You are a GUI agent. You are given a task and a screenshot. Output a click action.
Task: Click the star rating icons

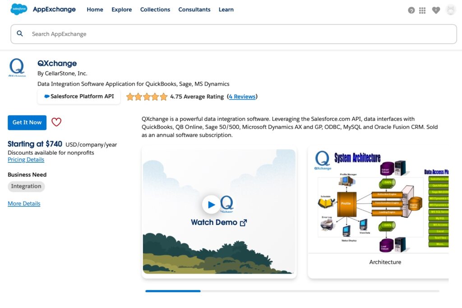[147, 97]
